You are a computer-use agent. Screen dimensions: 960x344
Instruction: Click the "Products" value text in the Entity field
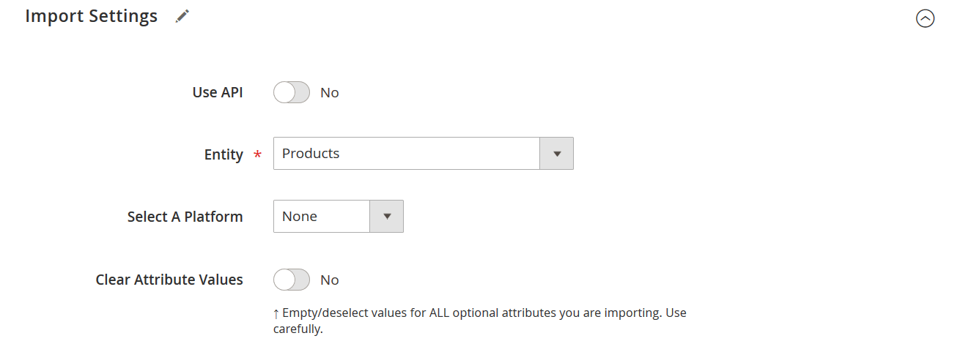pyautogui.click(x=311, y=154)
